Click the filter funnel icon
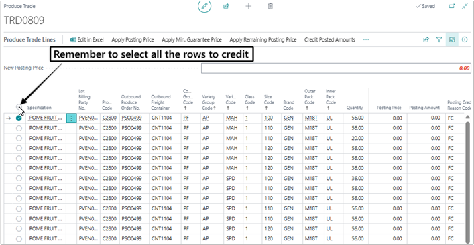 [439, 39]
